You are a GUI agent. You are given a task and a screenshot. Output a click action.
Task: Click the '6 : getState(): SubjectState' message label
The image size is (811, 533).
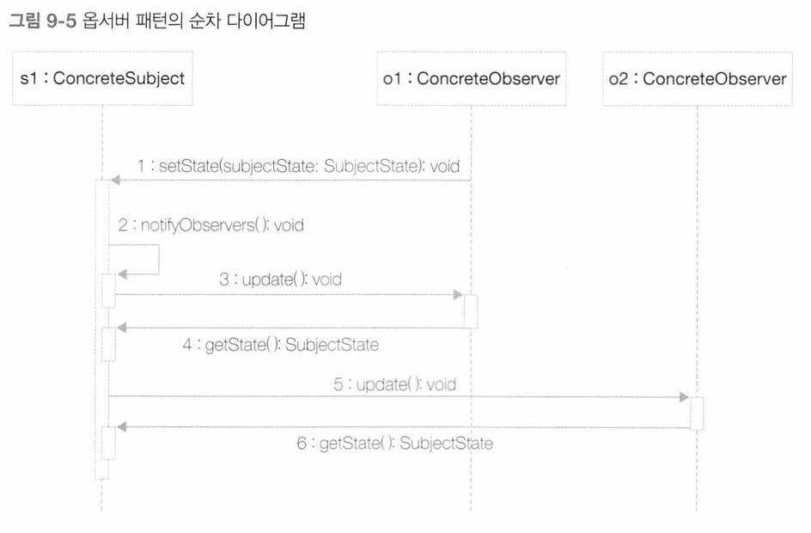click(x=394, y=444)
